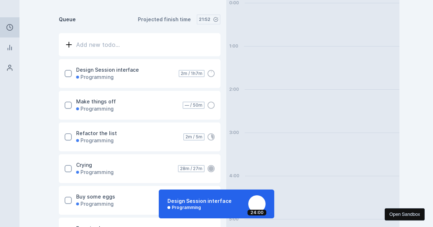
Task: Click the plus icon to add todo
Action: coord(69,45)
